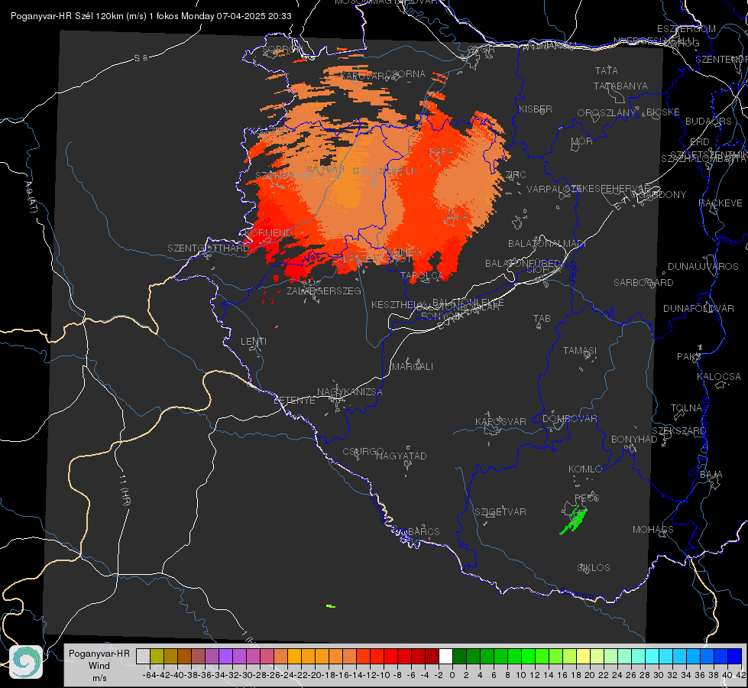Click the TAB town label
The height and width of the screenshot is (688, 748).
(542, 319)
